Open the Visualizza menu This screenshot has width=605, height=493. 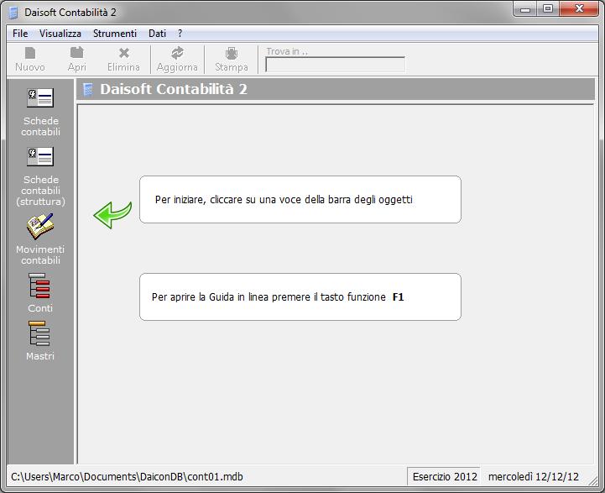[60, 34]
